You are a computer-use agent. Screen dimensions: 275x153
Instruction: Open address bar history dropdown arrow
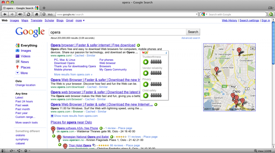pyautogui.click(x=197, y=14)
